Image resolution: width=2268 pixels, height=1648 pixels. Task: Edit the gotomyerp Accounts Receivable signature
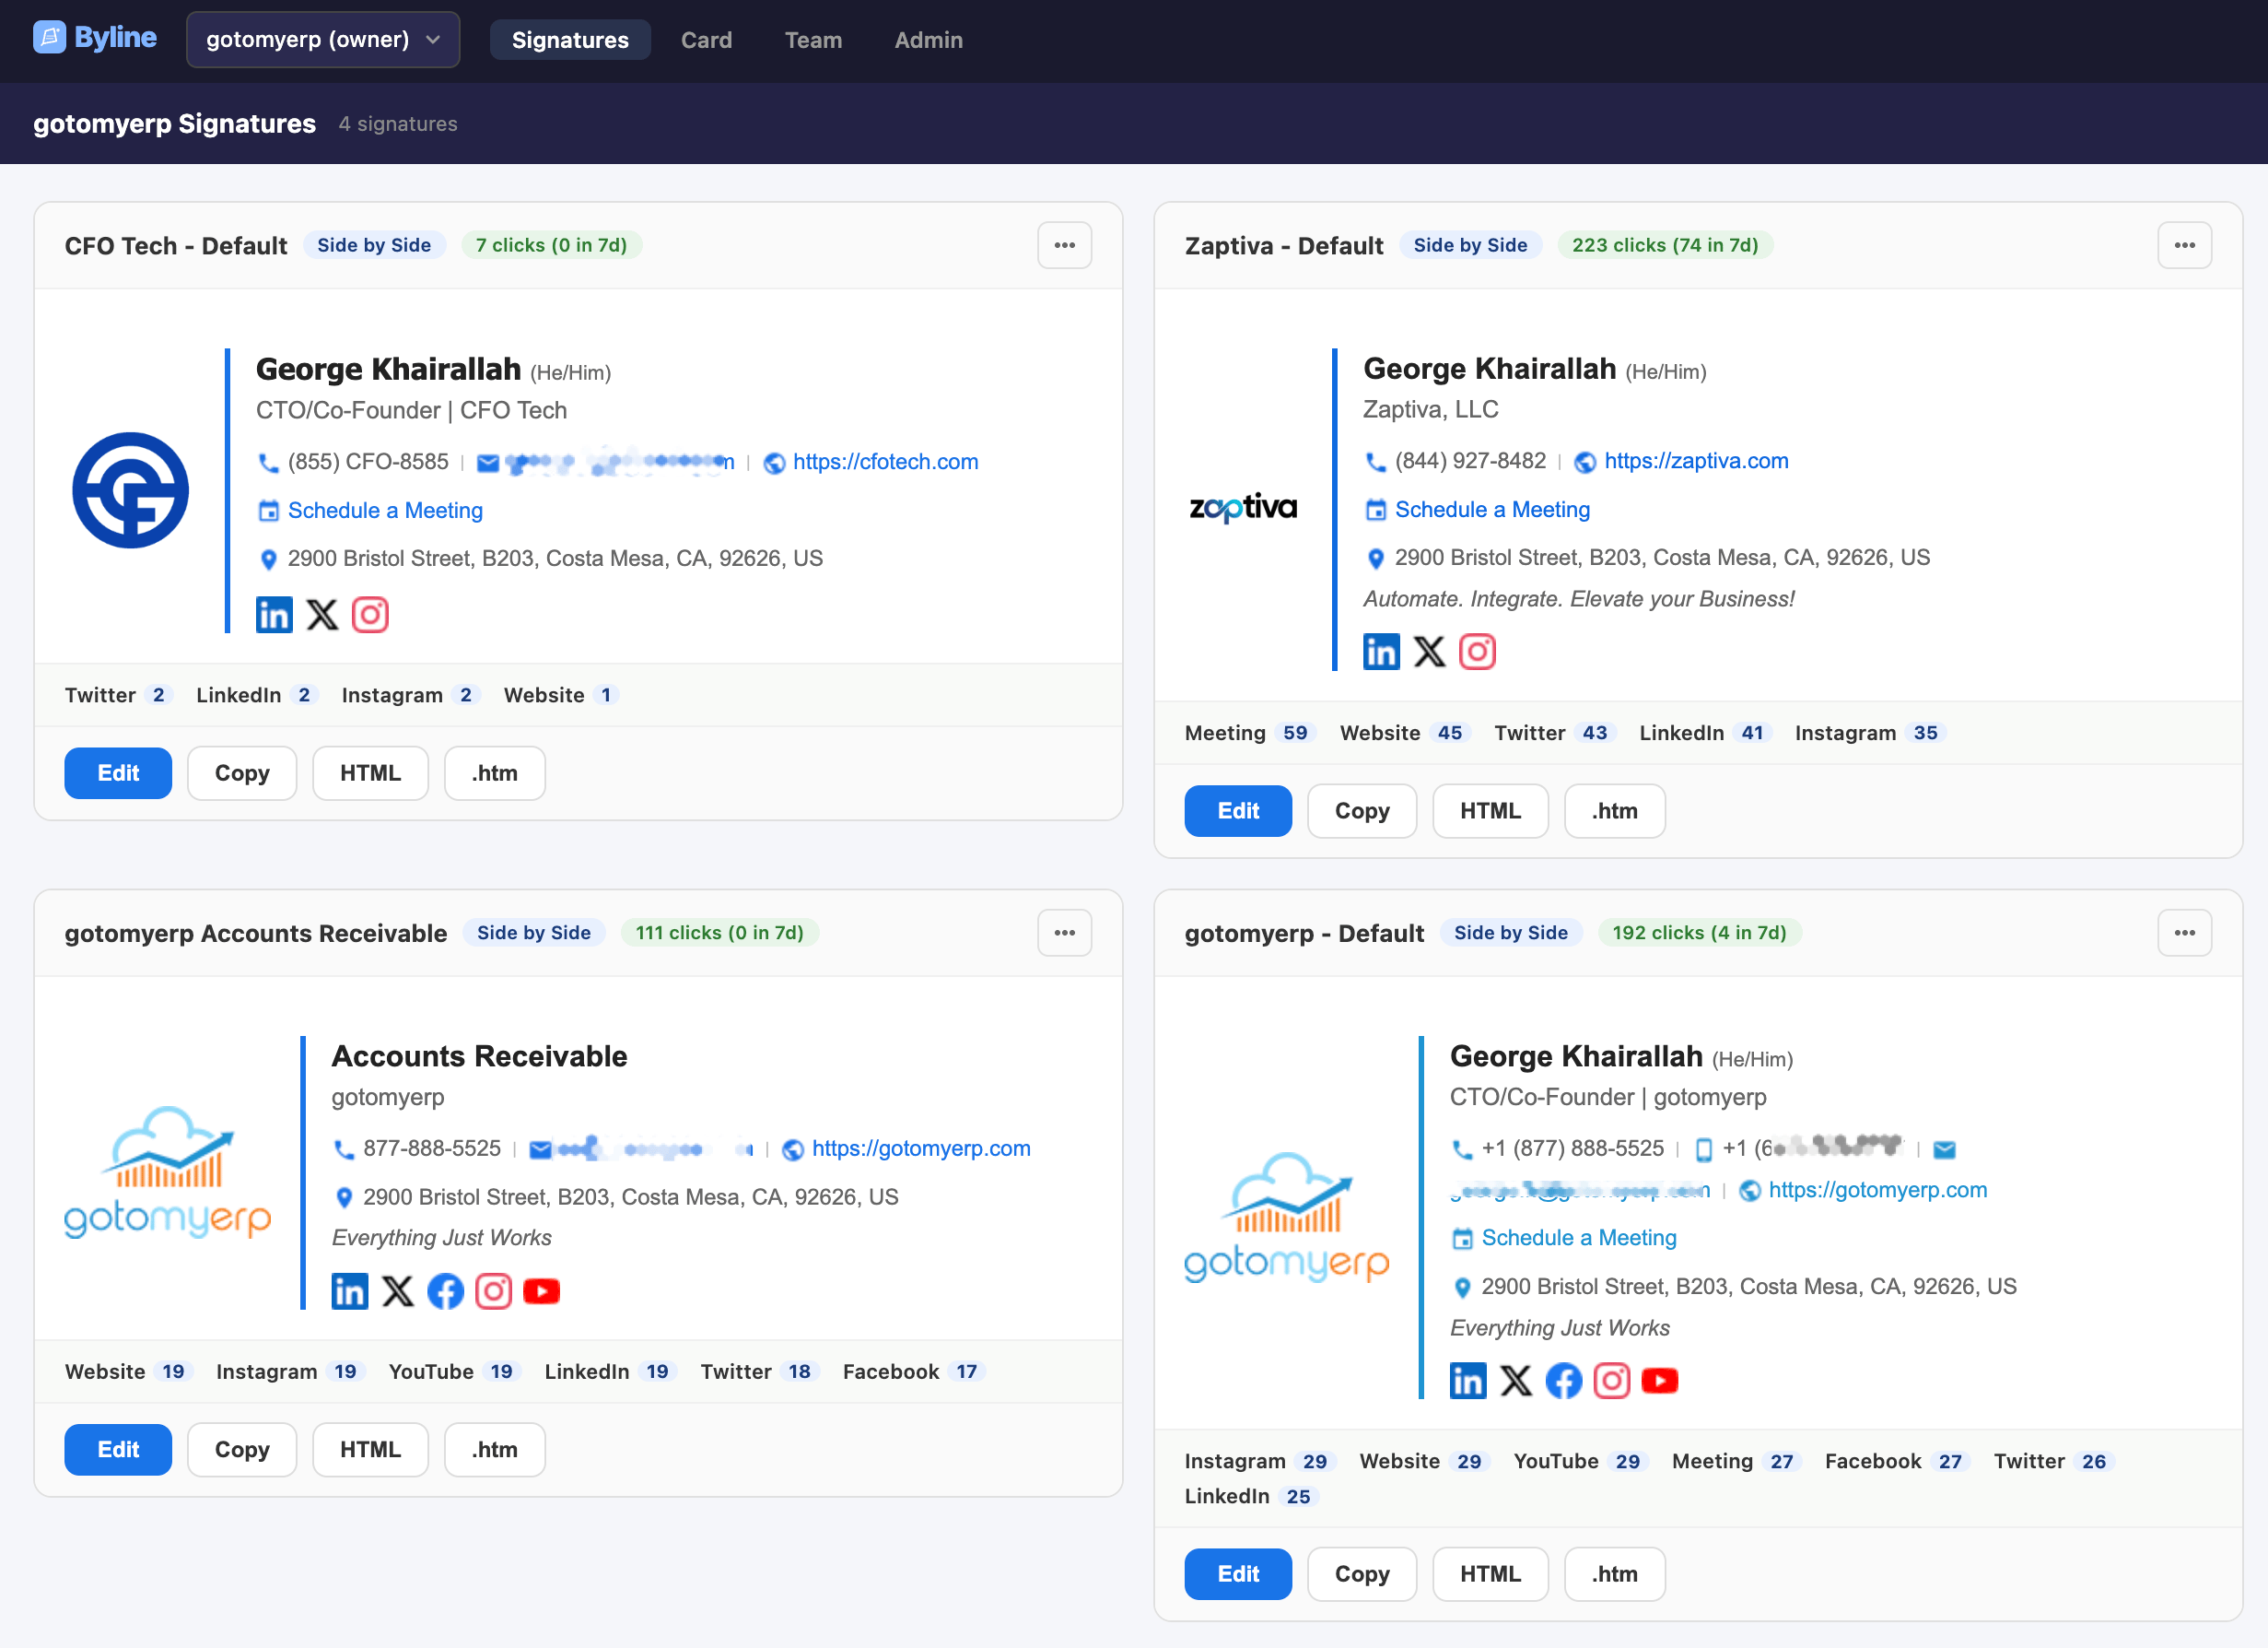click(x=118, y=1450)
